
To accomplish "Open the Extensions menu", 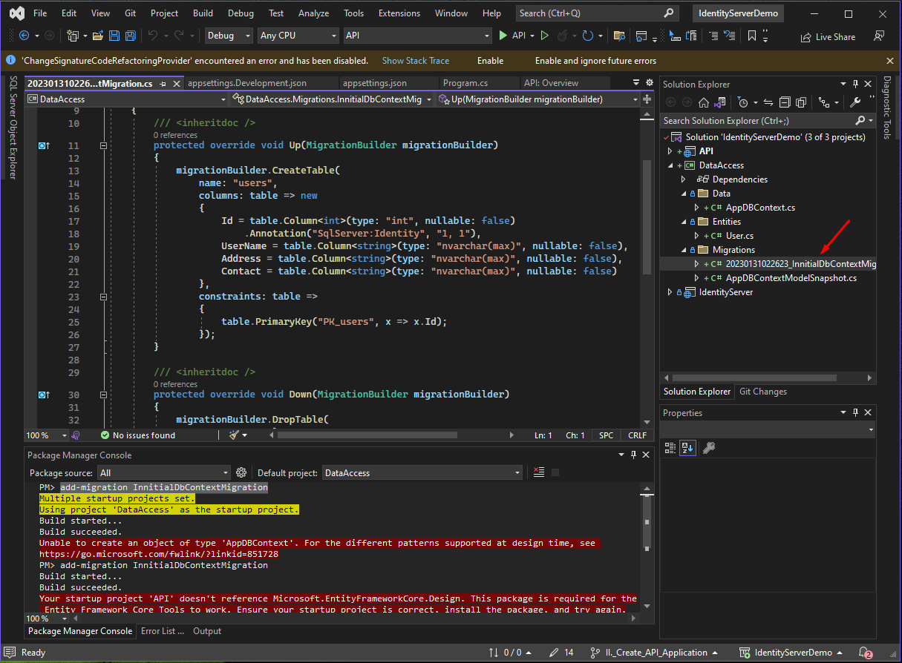I will coord(399,13).
